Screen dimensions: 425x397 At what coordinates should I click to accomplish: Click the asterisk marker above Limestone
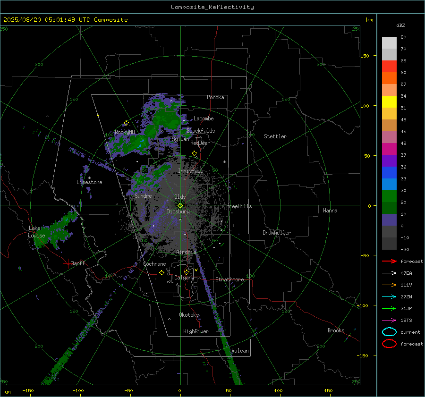click(x=89, y=178)
